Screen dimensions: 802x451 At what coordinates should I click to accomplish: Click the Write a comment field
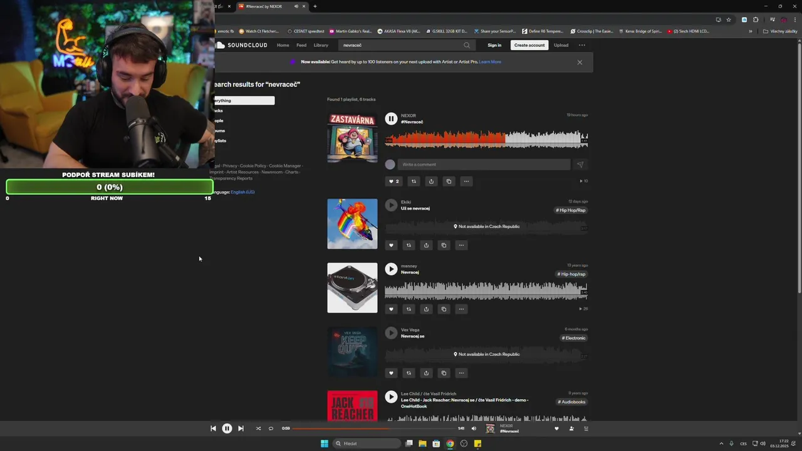[x=485, y=165]
